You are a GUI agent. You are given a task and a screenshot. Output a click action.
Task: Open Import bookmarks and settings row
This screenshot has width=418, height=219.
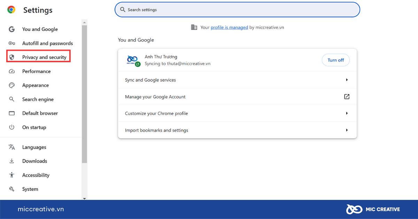[x=237, y=130]
